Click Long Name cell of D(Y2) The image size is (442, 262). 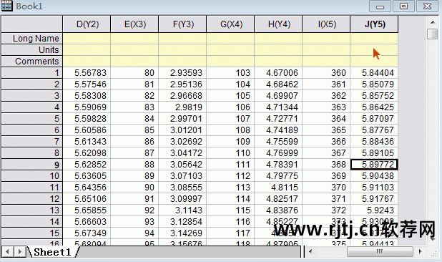point(87,39)
